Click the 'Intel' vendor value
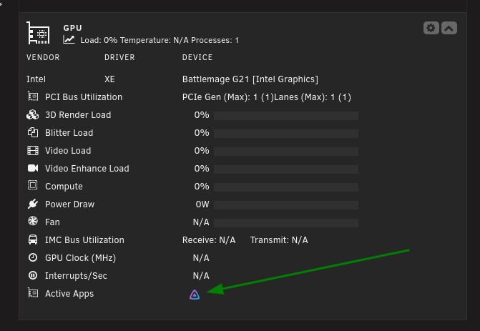 (x=36, y=79)
